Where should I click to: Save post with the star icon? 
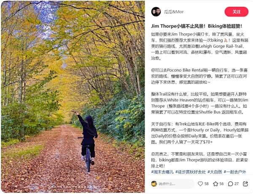[x=215, y=184]
